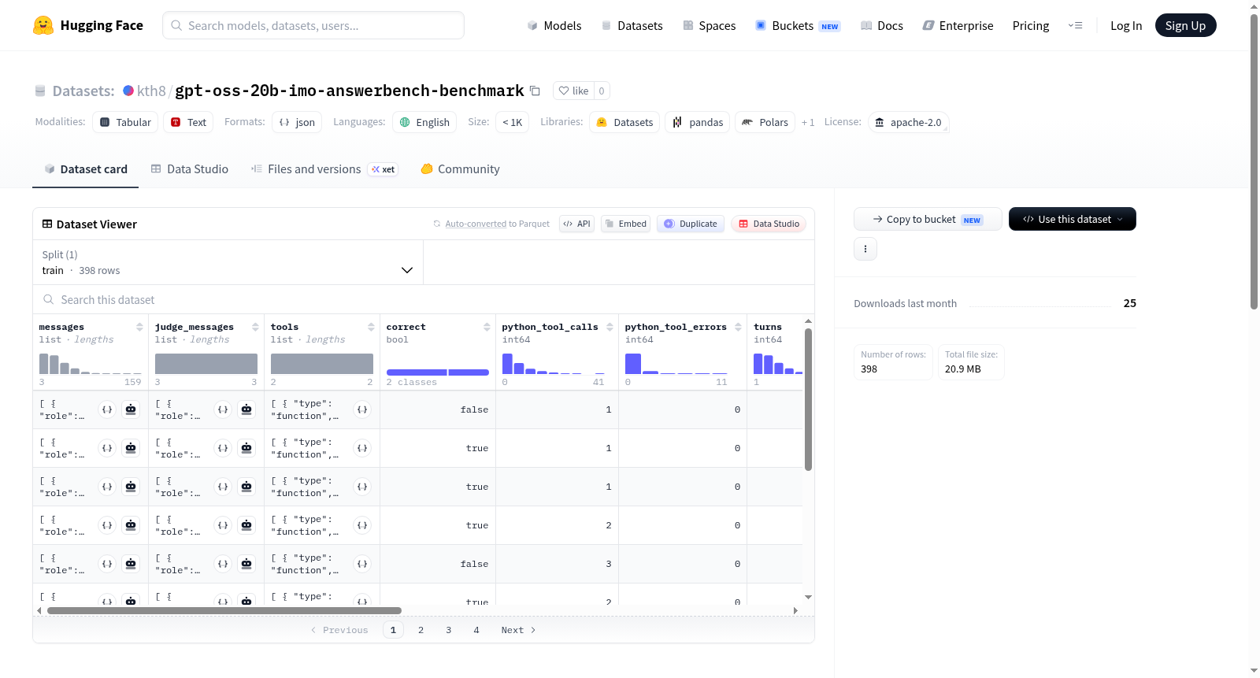Open the Files and versions tab
Image resolution: width=1260 pixels, height=678 pixels.
click(324, 169)
